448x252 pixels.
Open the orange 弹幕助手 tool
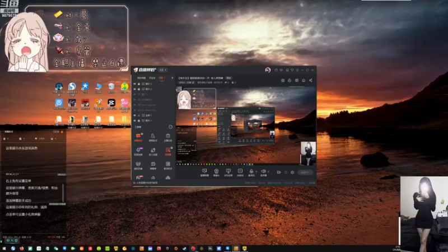click(x=138, y=137)
